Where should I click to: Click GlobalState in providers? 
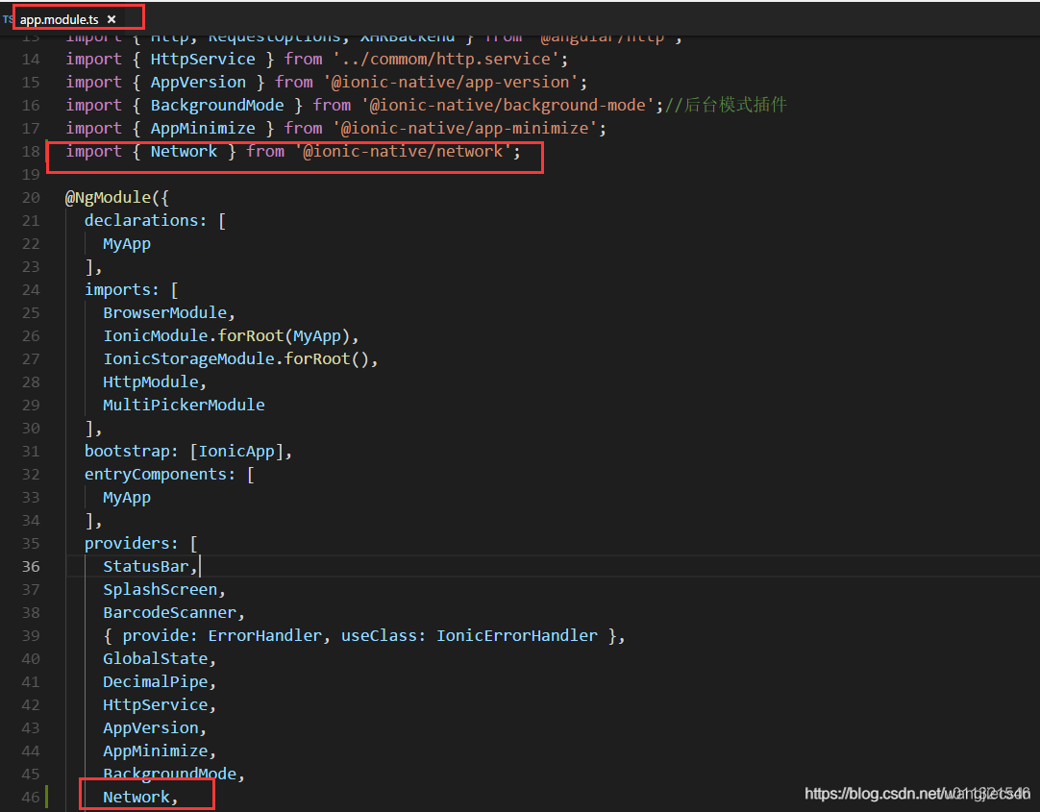pyautogui.click(x=155, y=659)
